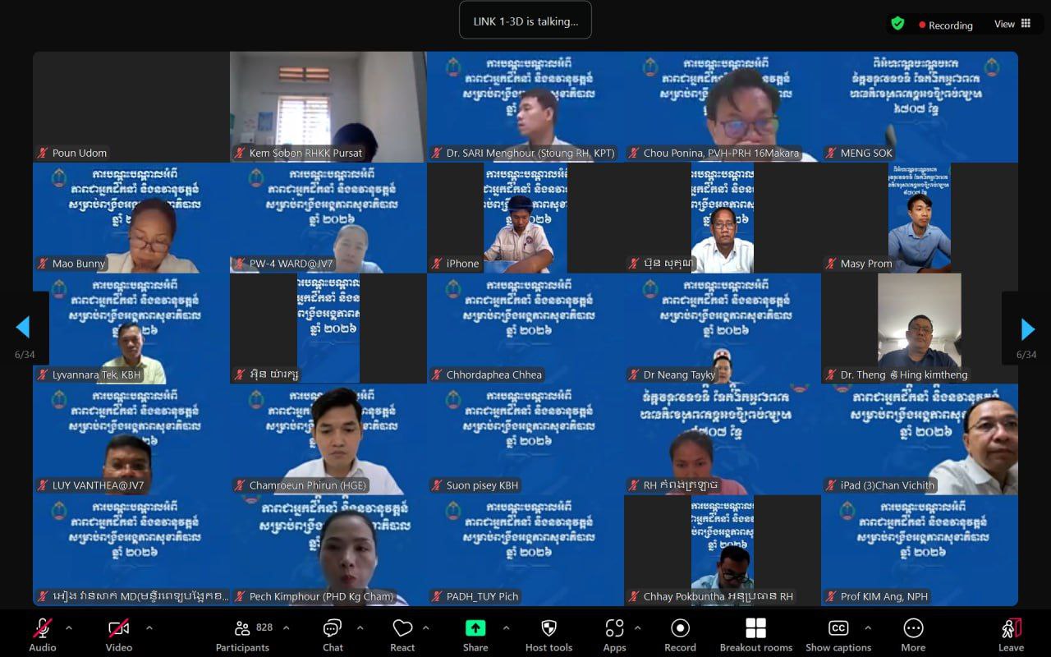Click the encryption shield icon
This screenshot has width=1051, height=657.
897,24
